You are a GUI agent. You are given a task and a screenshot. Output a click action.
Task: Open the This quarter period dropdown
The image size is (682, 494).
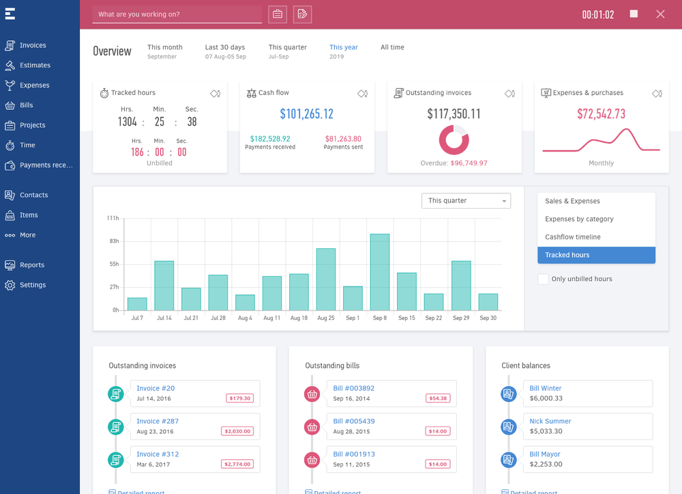click(466, 201)
